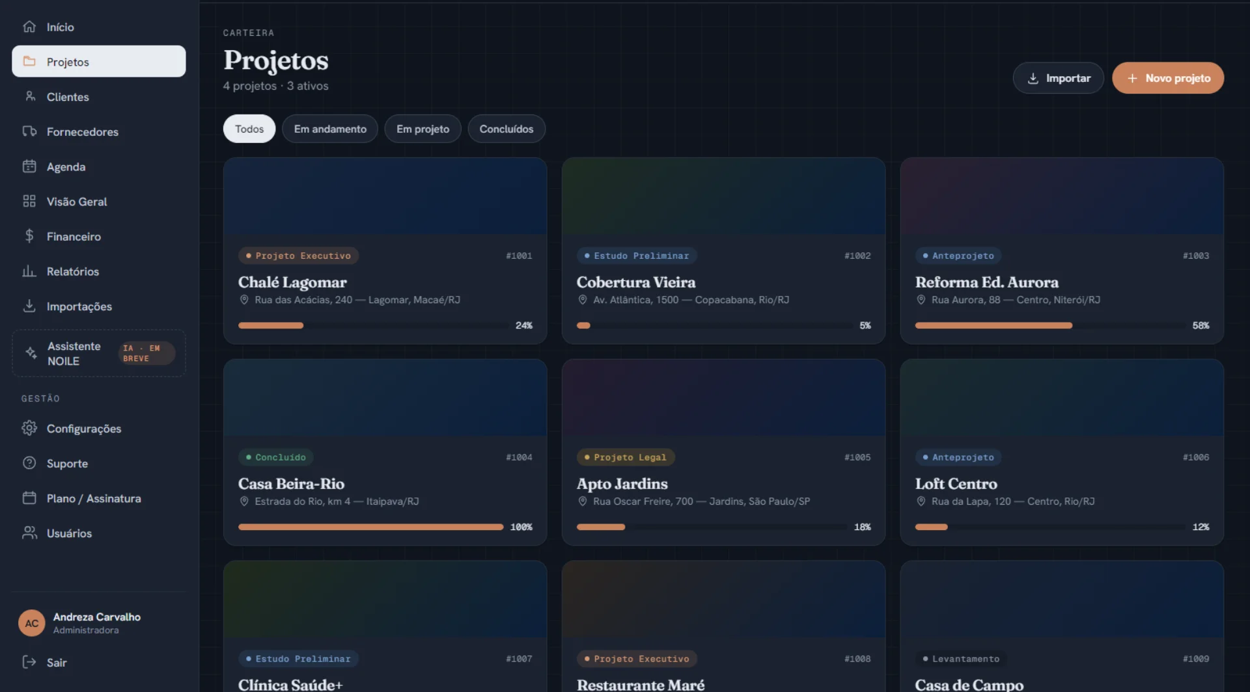Viewport: 1250px width, 692px height.
Task: Create a Novo projeto
Action: [x=1168, y=78]
